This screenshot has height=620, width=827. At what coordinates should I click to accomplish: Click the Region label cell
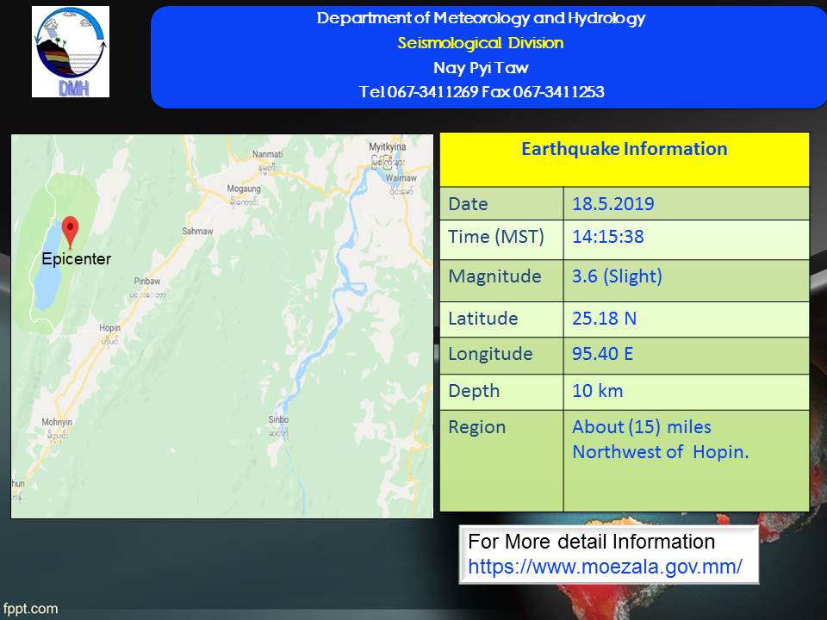click(x=501, y=461)
